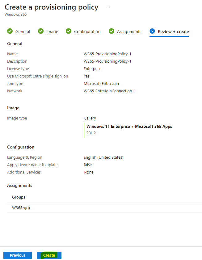Click the Additional Services None value
202x260 pixels.
point(89,172)
